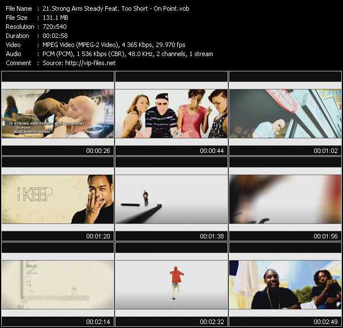
Task: Click the 00:00:44 timestamp label
Action: (x=211, y=151)
